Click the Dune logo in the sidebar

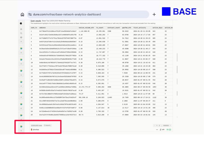tap(21, 23)
